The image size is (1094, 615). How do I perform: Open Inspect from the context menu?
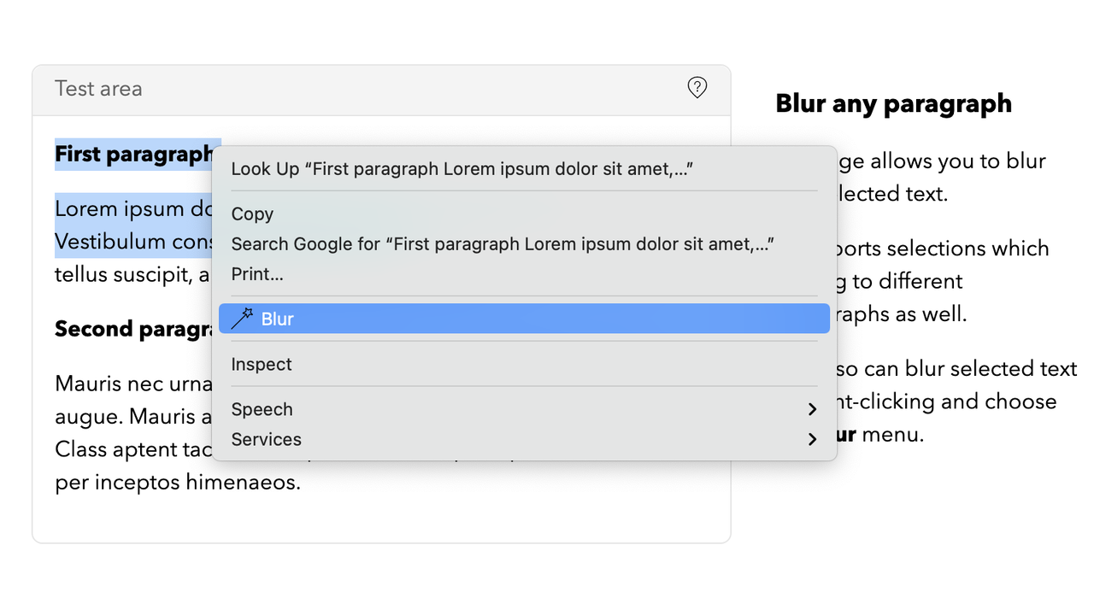point(262,365)
